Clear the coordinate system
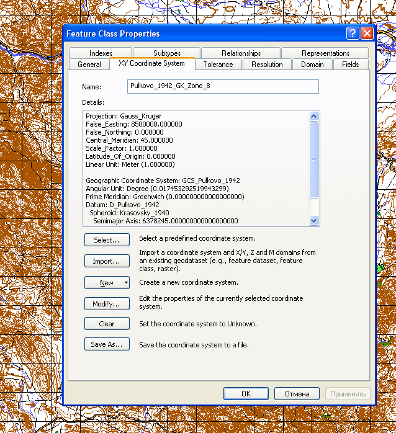This screenshot has height=433, width=396. pos(107,324)
